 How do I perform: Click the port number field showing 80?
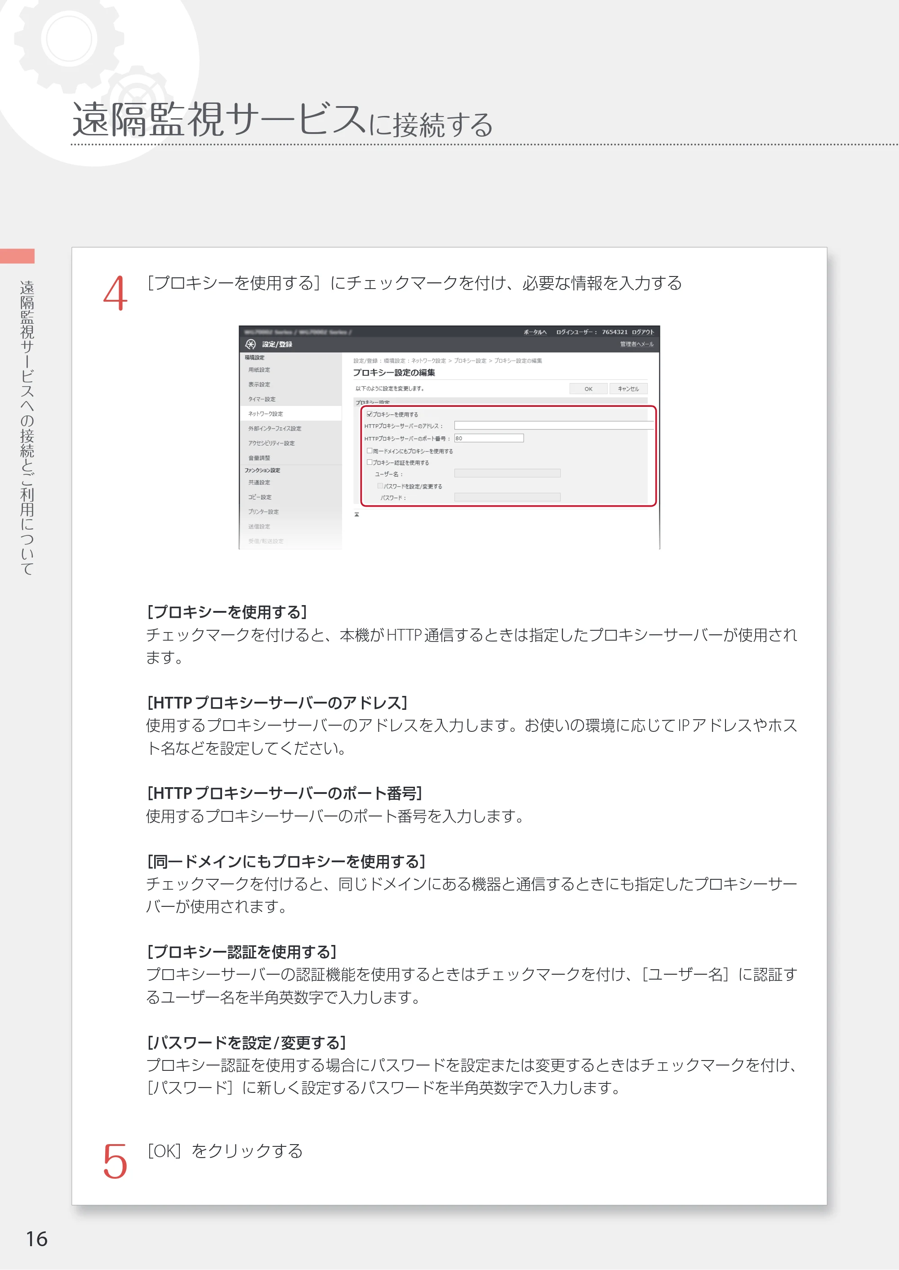[489, 438]
